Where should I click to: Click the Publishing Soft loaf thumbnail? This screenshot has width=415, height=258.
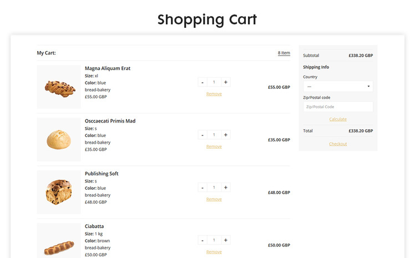(x=59, y=193)
